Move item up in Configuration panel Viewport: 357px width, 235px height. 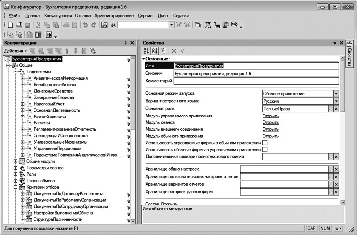coord(67,51)
